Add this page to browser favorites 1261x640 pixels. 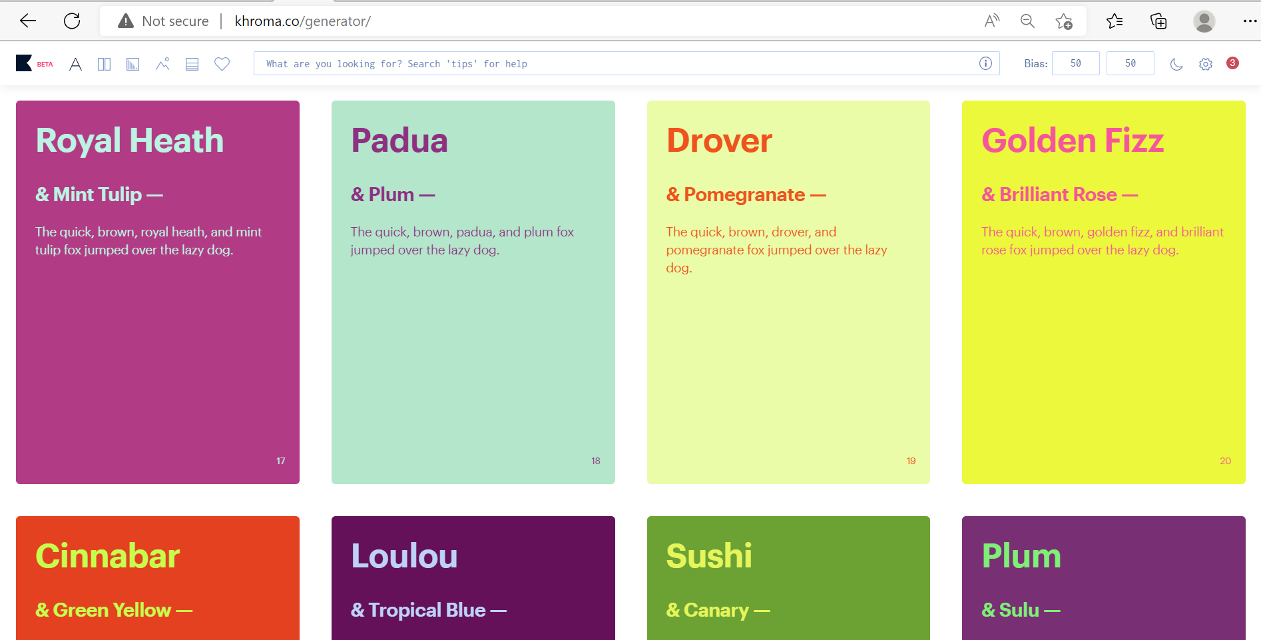click(x=1063, y=21)
